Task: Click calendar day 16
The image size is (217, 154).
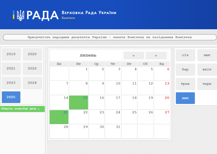Action: point(97,102)
